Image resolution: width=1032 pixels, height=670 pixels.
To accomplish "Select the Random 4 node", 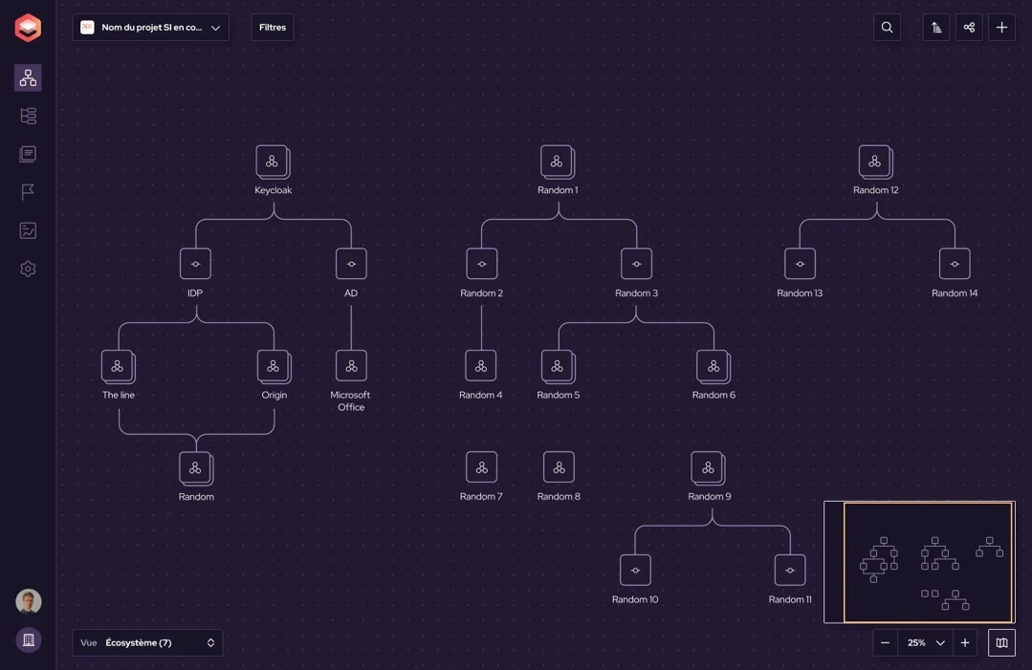I will (x=481, y=365).
